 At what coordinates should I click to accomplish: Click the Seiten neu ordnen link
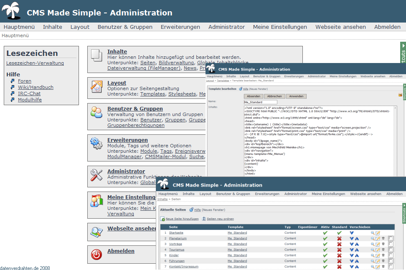[220, 219]
